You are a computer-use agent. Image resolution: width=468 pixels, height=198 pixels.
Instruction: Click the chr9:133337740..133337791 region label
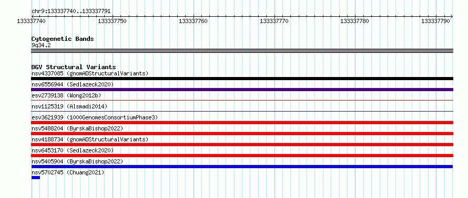coord(71,12)
